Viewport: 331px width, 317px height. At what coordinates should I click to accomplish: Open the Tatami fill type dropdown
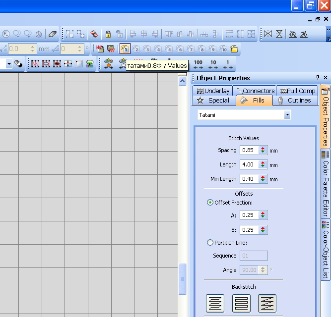(x=287, y=115)
